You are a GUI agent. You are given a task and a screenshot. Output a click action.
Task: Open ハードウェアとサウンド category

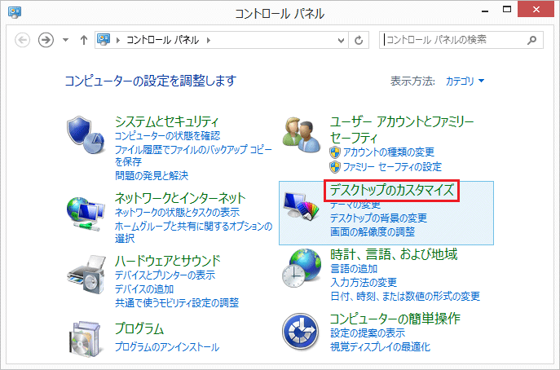click(x=167, y=261)
